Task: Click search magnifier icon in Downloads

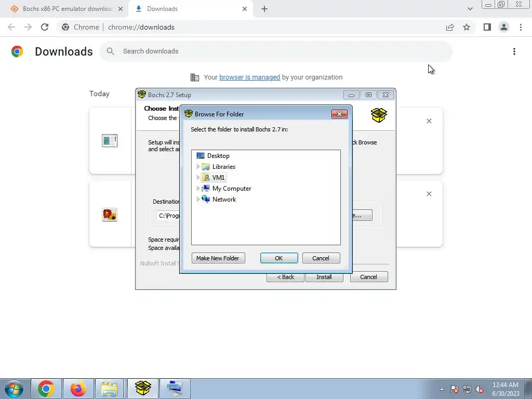Action: click(x=110, y=51)
